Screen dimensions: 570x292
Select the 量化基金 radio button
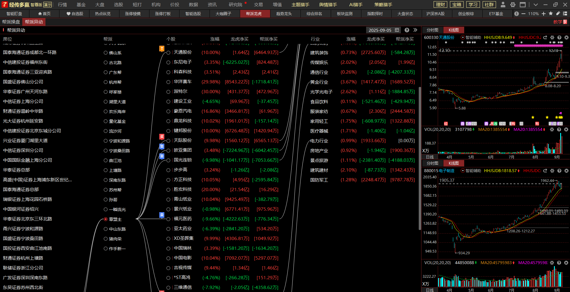coord(106,121)
